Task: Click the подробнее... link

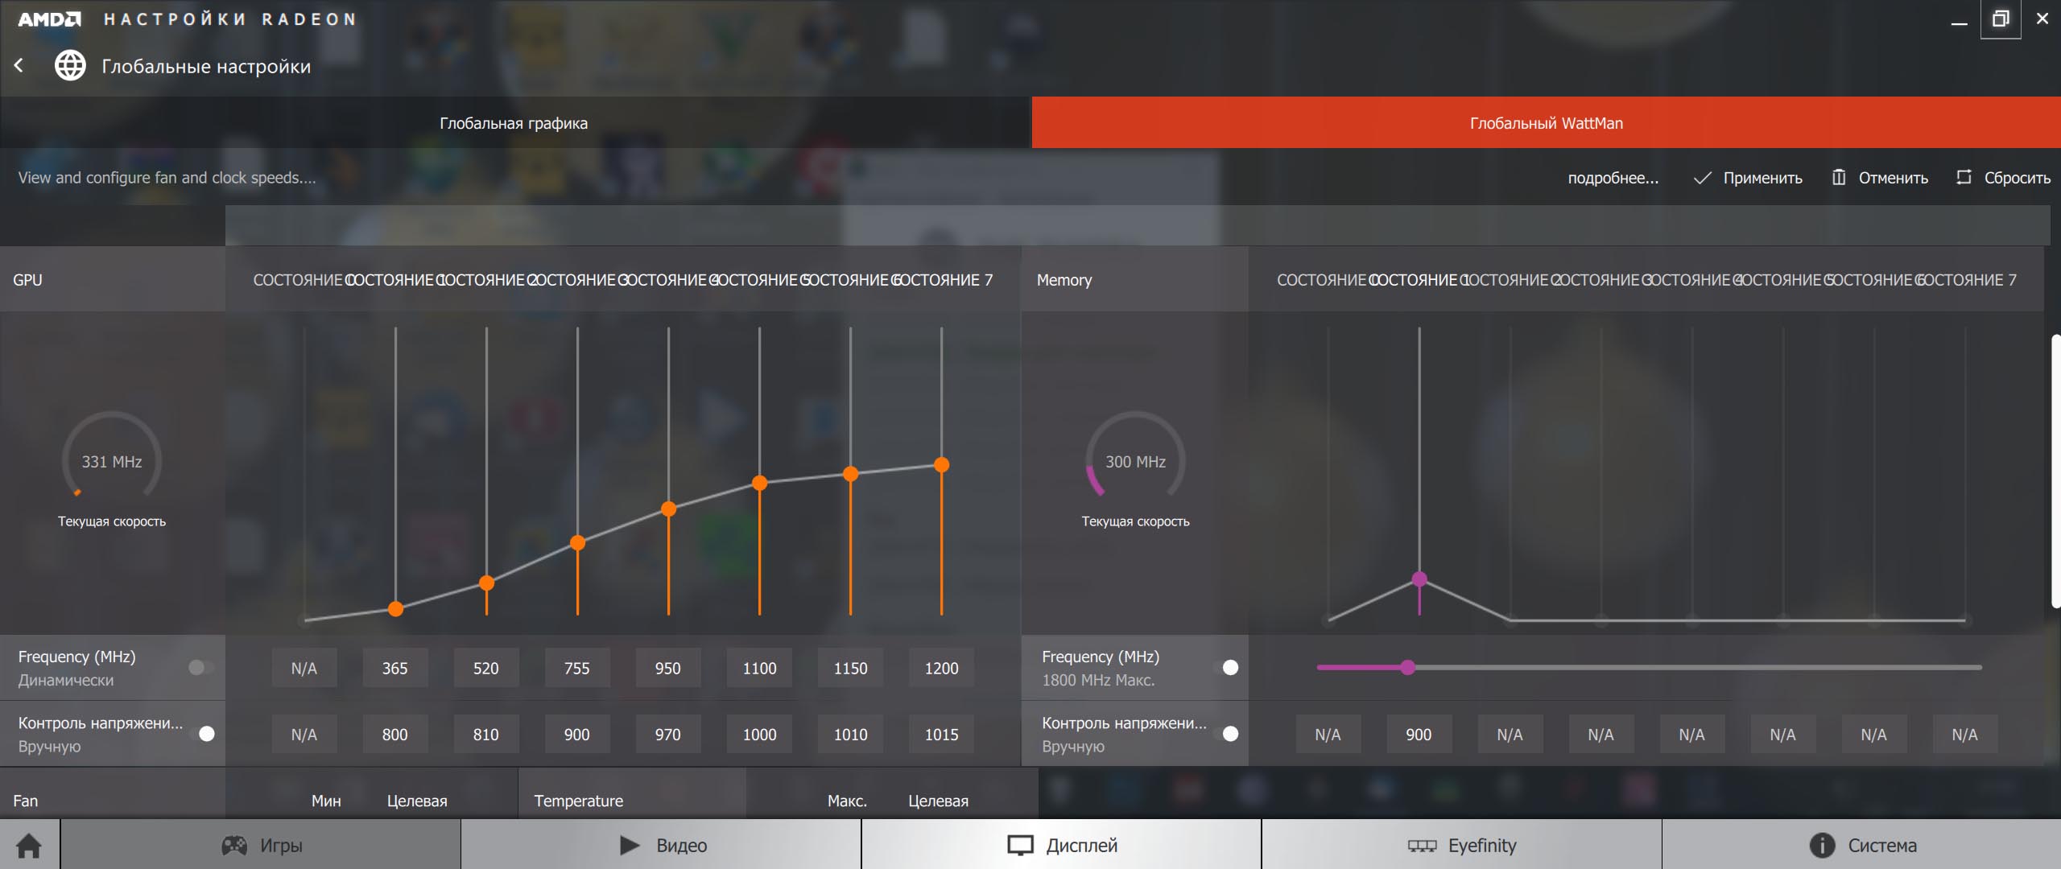Action: click(x=1613, y=178)
